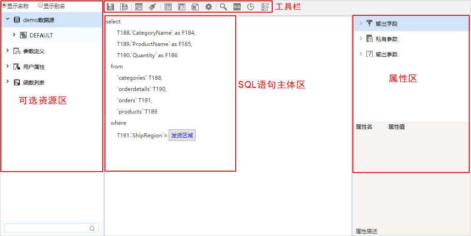Viewport: 471px width, 236px height.
Task: Click the line T190.`Quantity` as F186
Action: pyautogui.click(x=147, y=55)
